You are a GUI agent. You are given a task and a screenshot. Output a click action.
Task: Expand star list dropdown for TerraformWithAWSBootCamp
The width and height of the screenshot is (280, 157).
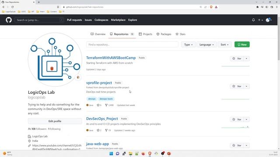click(x=246, y=58)
